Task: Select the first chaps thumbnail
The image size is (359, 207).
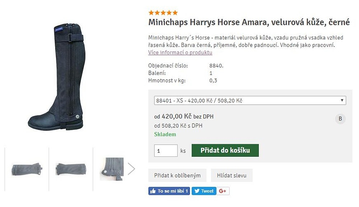Action: tap(27, 169)
